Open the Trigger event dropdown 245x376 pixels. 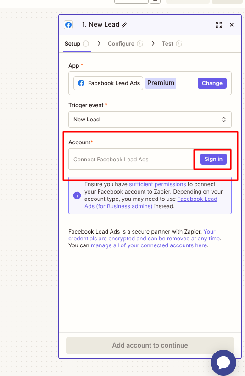[150, 120]
